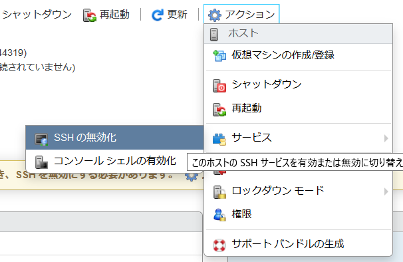Image resolution: width=403 pixels, height=262 pixels.
Task: Choose 権限 from the action menu
Action: click(x=298, y=214)
